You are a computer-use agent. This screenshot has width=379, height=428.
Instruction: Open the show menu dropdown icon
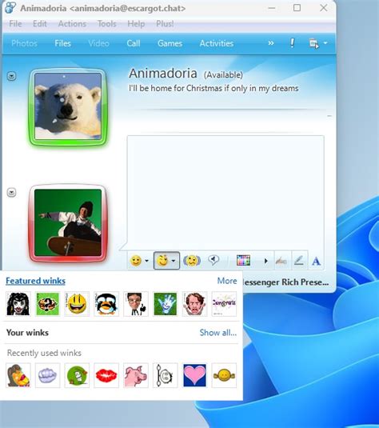click(318, 43)
